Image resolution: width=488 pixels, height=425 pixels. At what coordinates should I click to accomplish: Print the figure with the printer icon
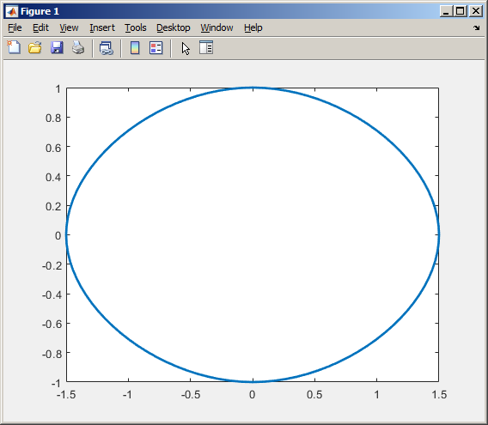pos(78,48)
